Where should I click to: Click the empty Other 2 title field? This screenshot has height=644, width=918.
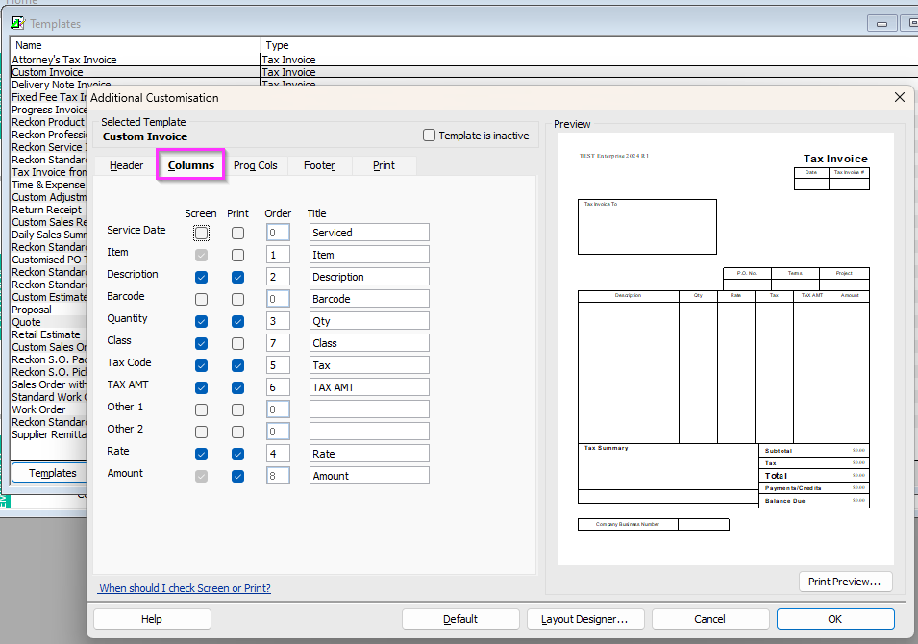(369, 432)
